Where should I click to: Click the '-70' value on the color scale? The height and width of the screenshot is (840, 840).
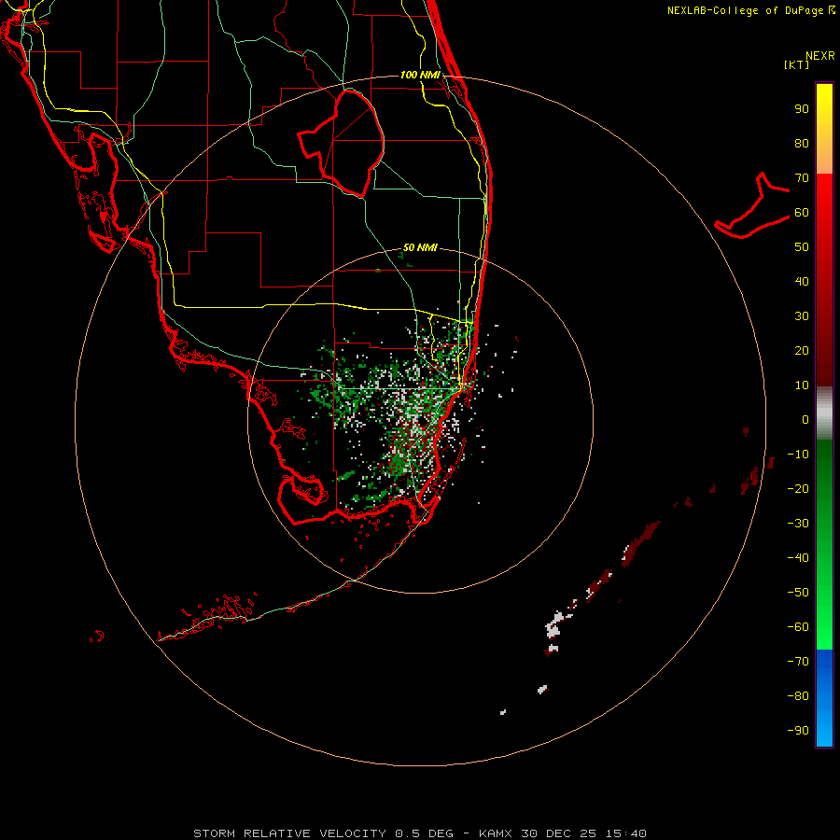click(x=798, y=662)
